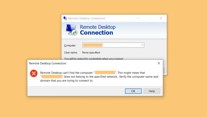Minimize the Remote Desktop Connection window
Screen dimensions: 207x117
click(x=138, y=18)
